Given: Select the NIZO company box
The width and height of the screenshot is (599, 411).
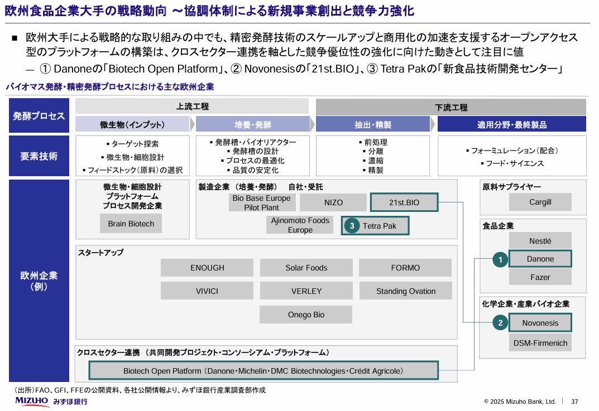Looking at the screenshot, I should pos(333,202).
